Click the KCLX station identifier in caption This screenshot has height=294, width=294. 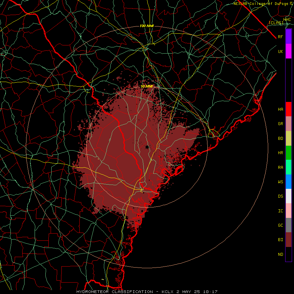[168, 292]
